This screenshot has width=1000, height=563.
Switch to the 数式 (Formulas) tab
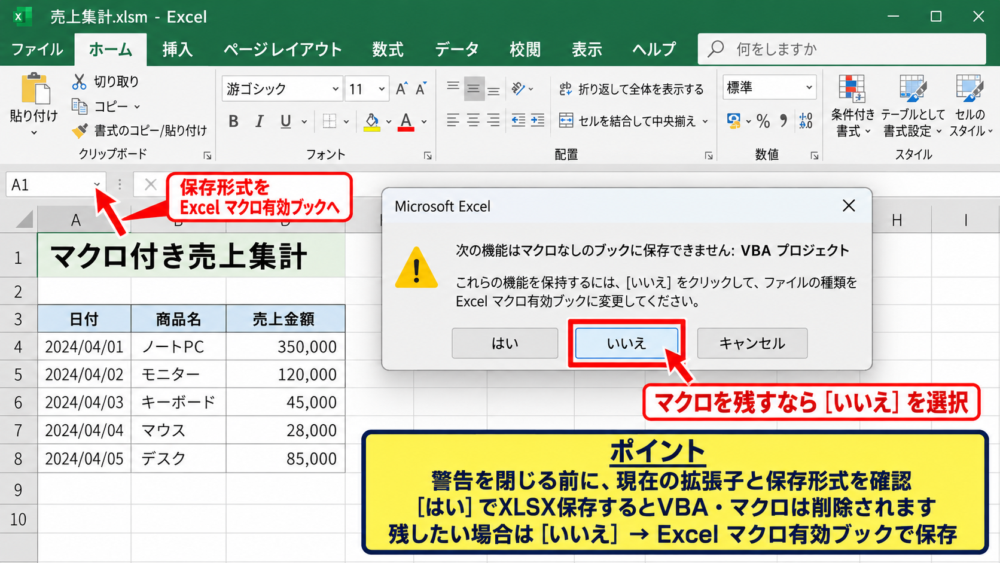[388, 49]
